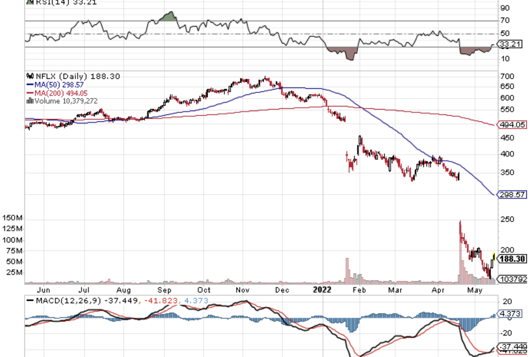
Task: Click the Nov label on the time axis
Action: 243,290
